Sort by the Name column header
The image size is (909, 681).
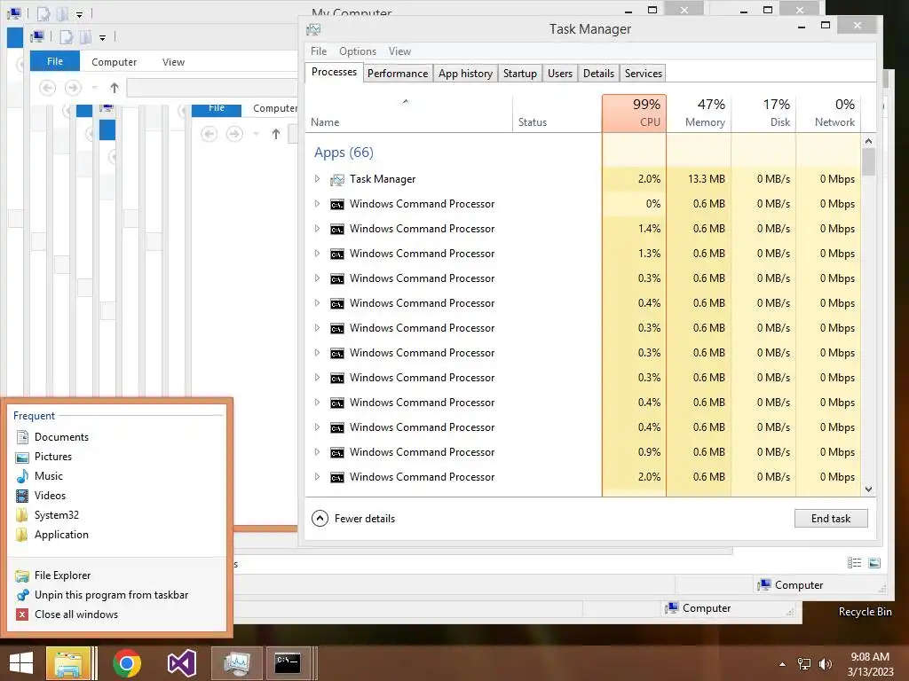408,113
